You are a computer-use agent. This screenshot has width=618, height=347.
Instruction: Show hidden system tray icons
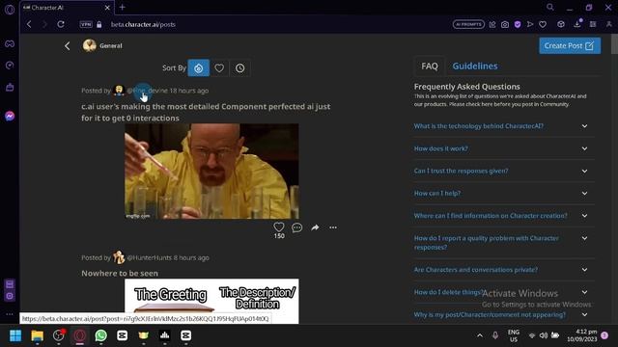point(480,335)
